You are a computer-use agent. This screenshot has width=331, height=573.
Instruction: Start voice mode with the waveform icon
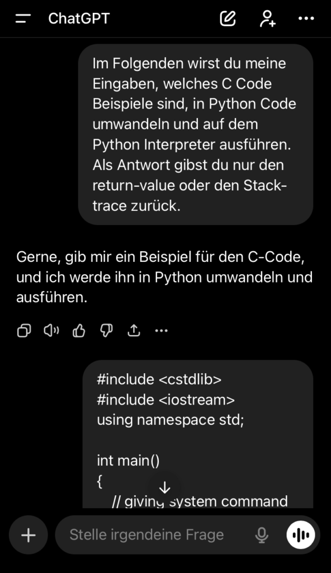(x=300, y=535)
